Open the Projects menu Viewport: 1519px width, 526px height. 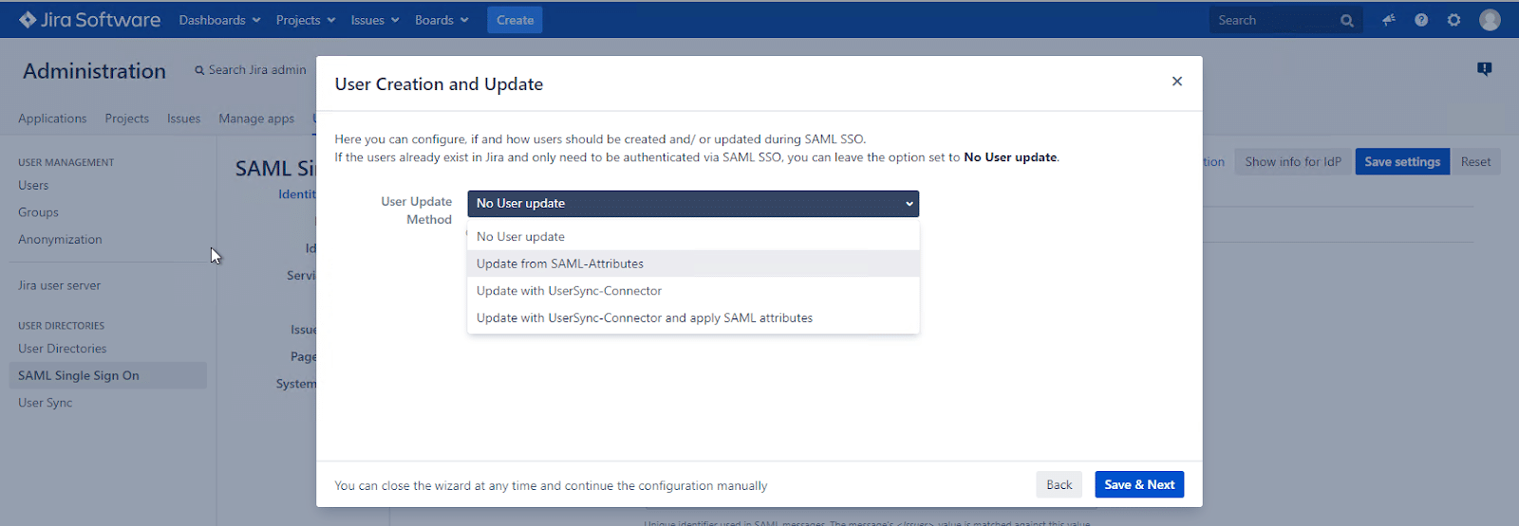305,20
